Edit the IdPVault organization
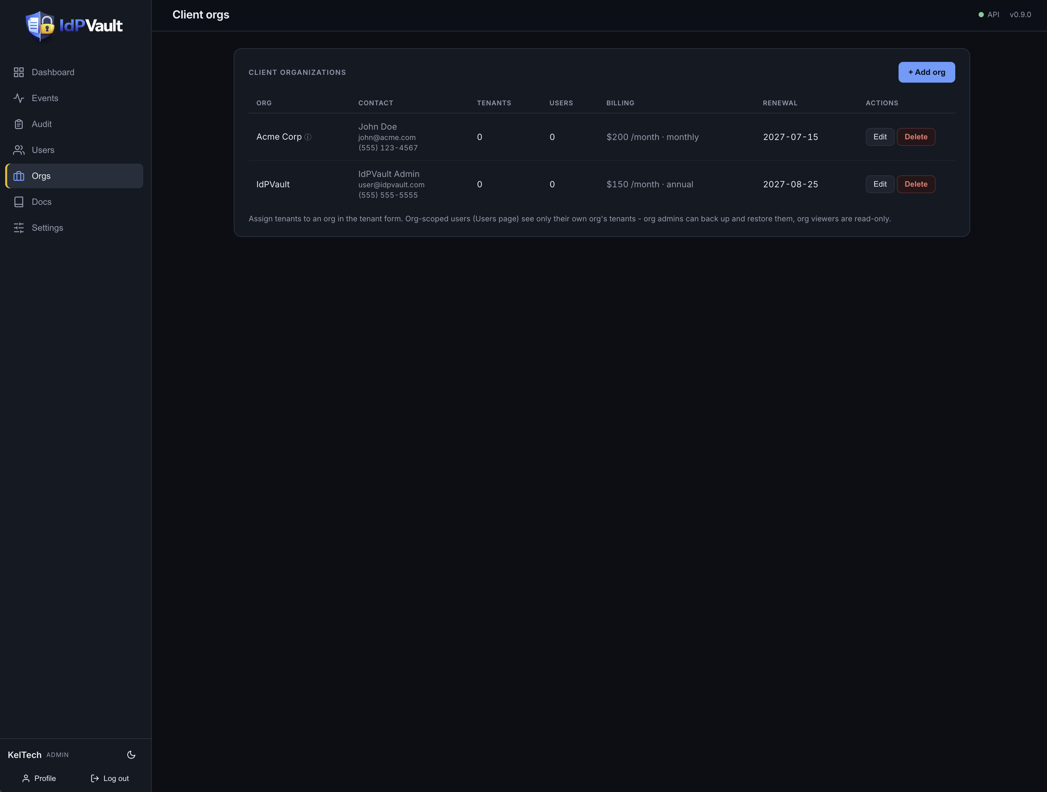Screen dimensions: 1047x792 pos(879,184)
